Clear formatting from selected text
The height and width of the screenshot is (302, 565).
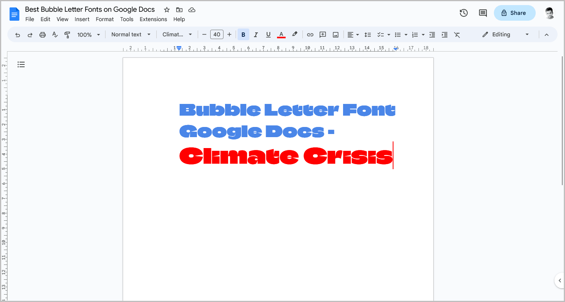click(457, 34)
